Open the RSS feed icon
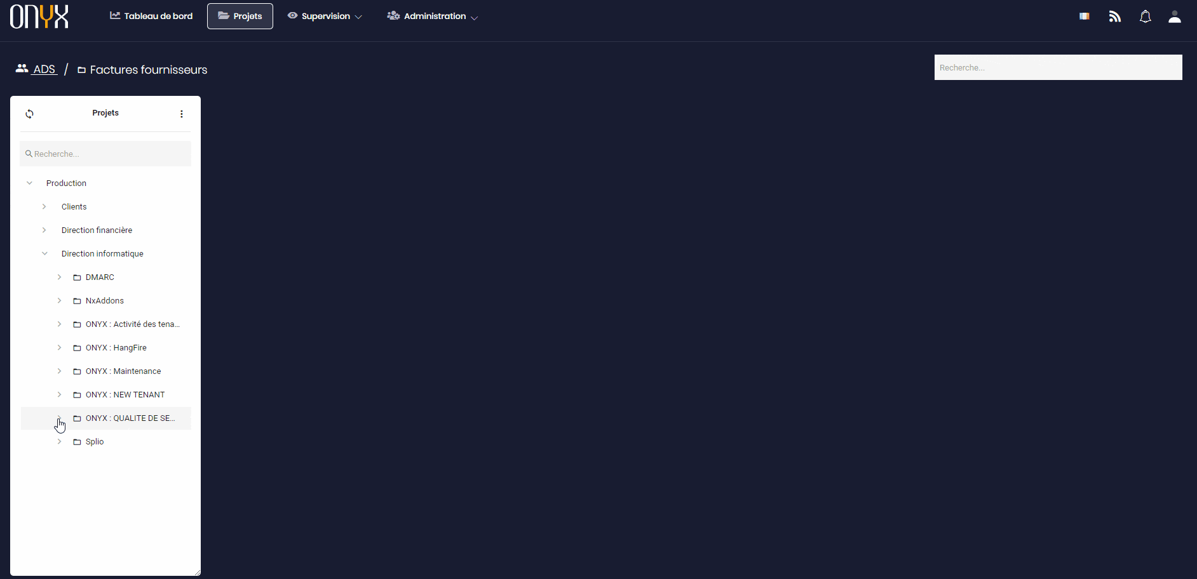This screenshot has height=579, width=1197. click(1115, 17)
